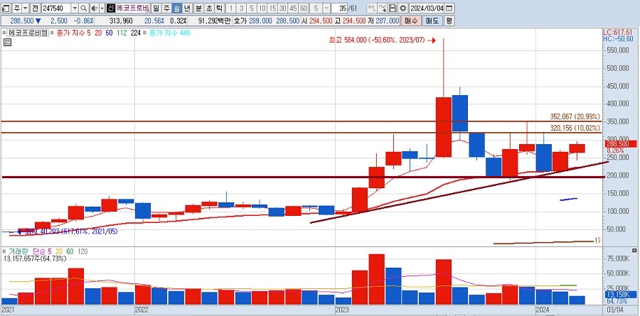Switch chart to daily 일 period

point(156,8)
